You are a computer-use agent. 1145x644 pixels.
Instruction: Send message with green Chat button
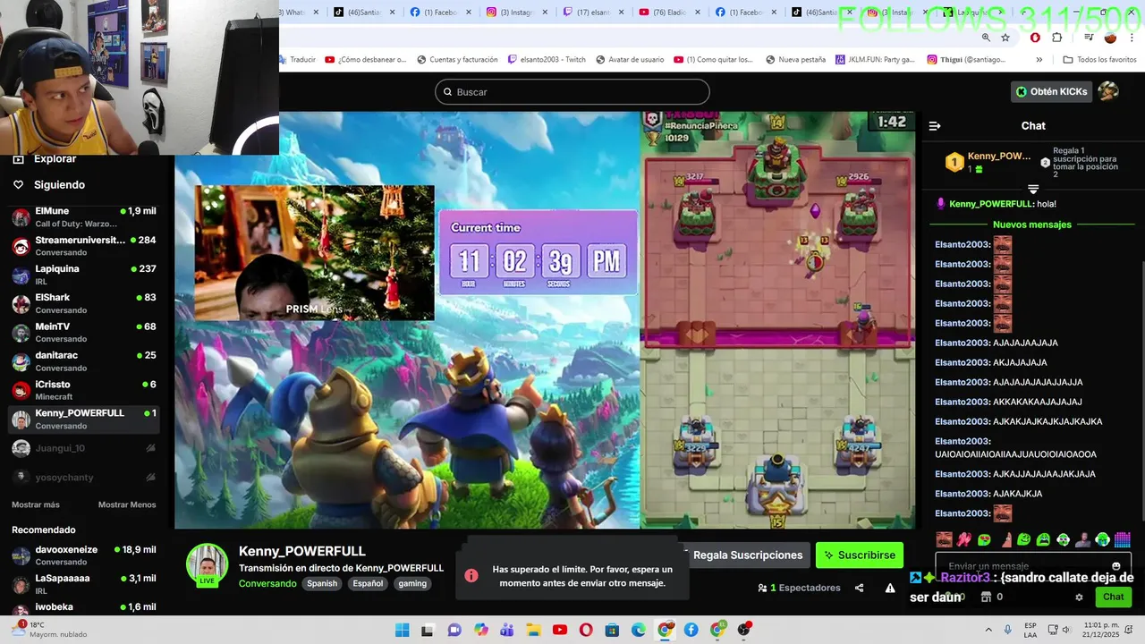click(x=1113, y=597)
